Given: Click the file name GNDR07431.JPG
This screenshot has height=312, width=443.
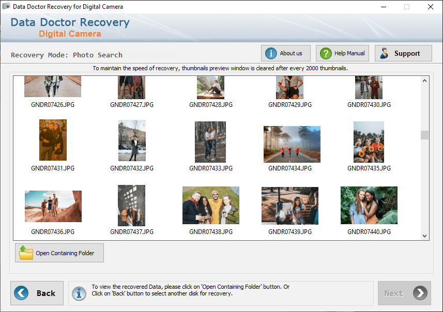Looking at the screenshot, I should point(53,168).
